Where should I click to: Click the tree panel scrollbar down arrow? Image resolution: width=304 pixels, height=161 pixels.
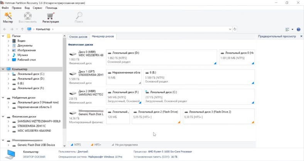pos(64,146)
